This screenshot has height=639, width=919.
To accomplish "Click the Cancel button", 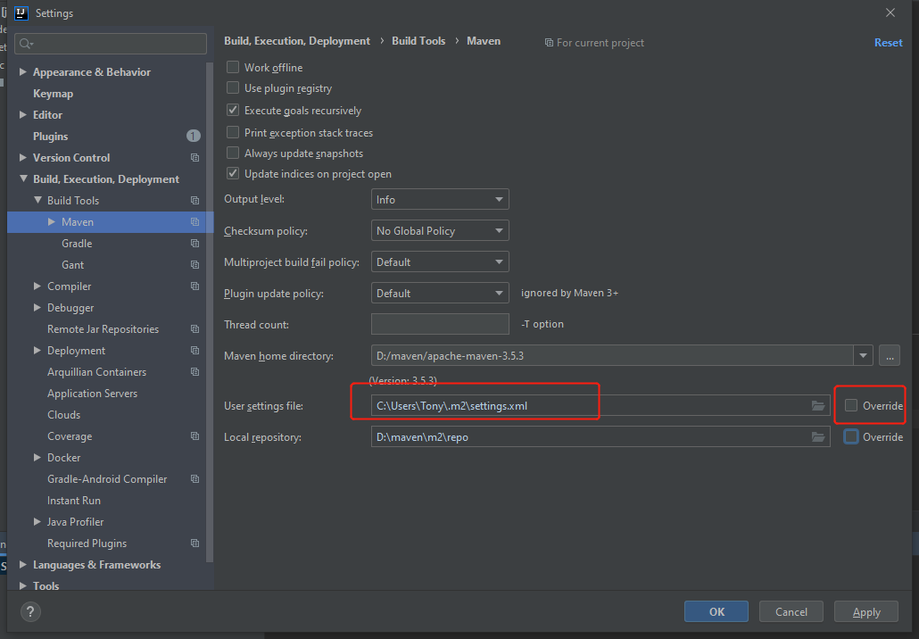I will click(791, 612).
